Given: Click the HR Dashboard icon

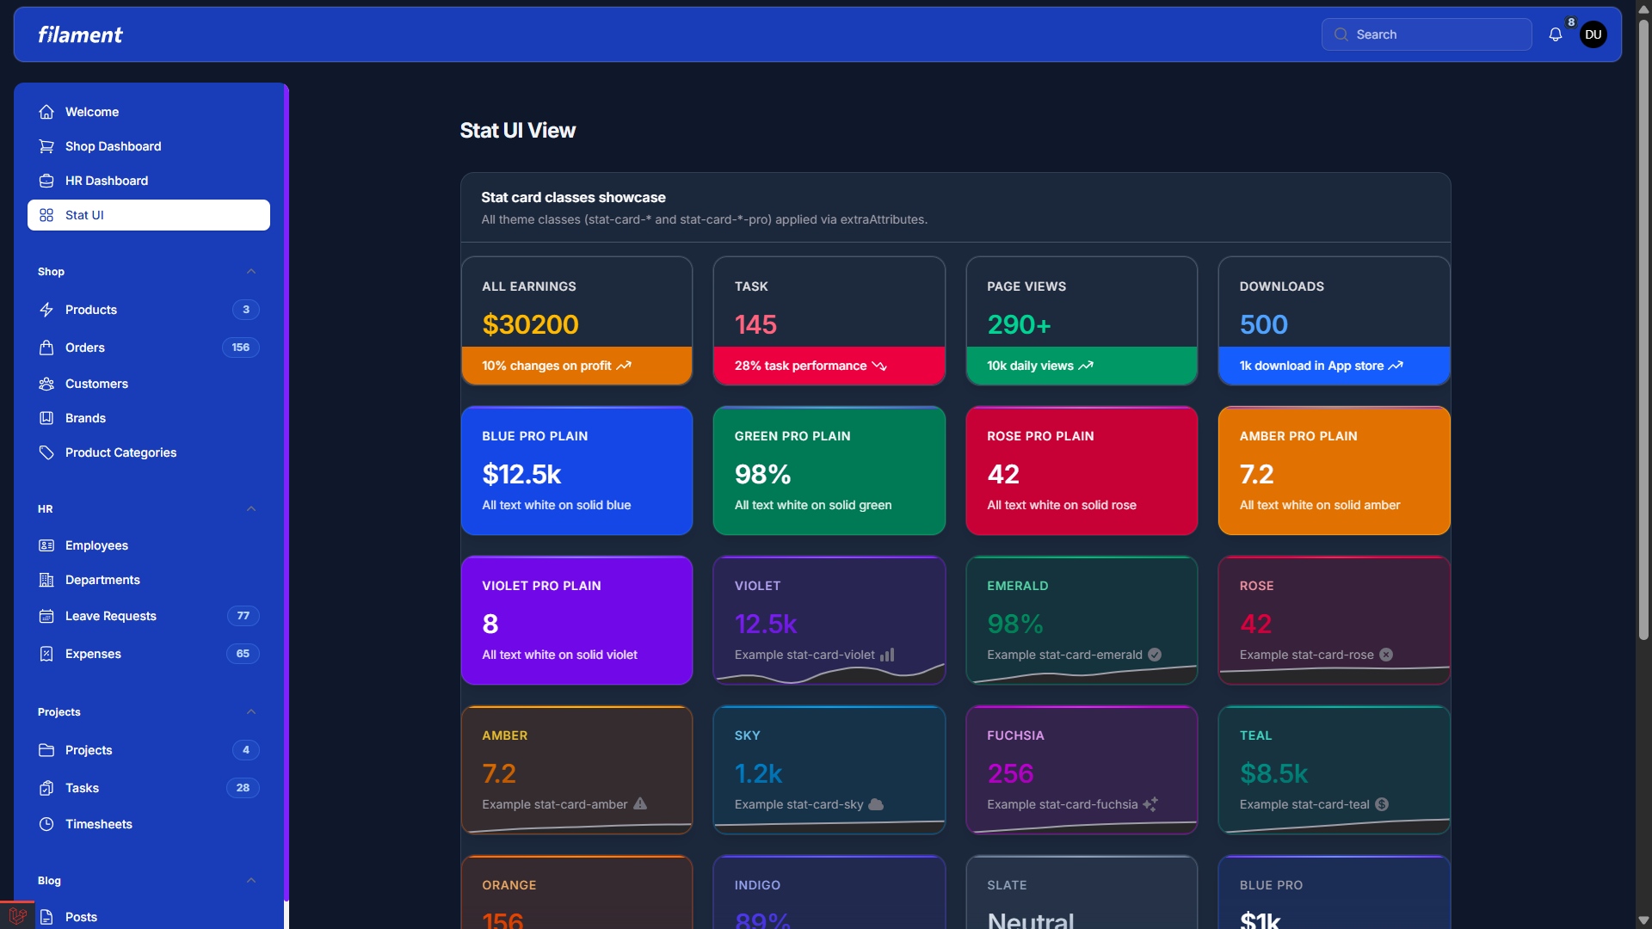Looking at the screenshot, I should 46,181.
